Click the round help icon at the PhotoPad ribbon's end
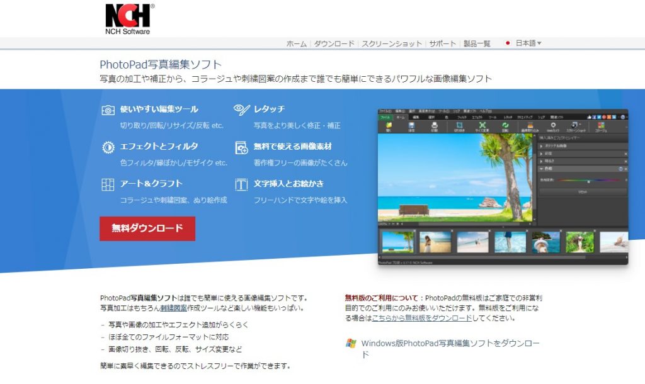Viewport: 645px width, 384px height. (x=623, y=117)
